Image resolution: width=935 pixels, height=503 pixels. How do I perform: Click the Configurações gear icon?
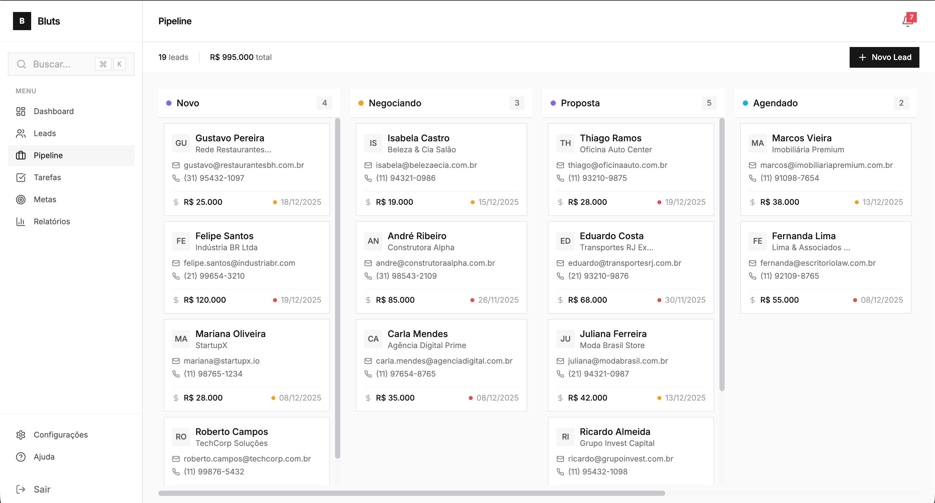(x=21, y=435)
